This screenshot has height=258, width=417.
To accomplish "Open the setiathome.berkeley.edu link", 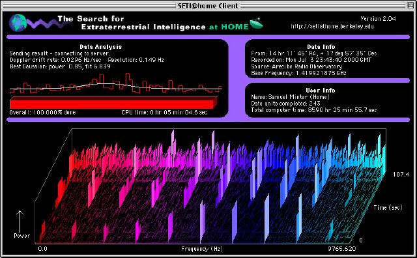I will pos(332,26).
